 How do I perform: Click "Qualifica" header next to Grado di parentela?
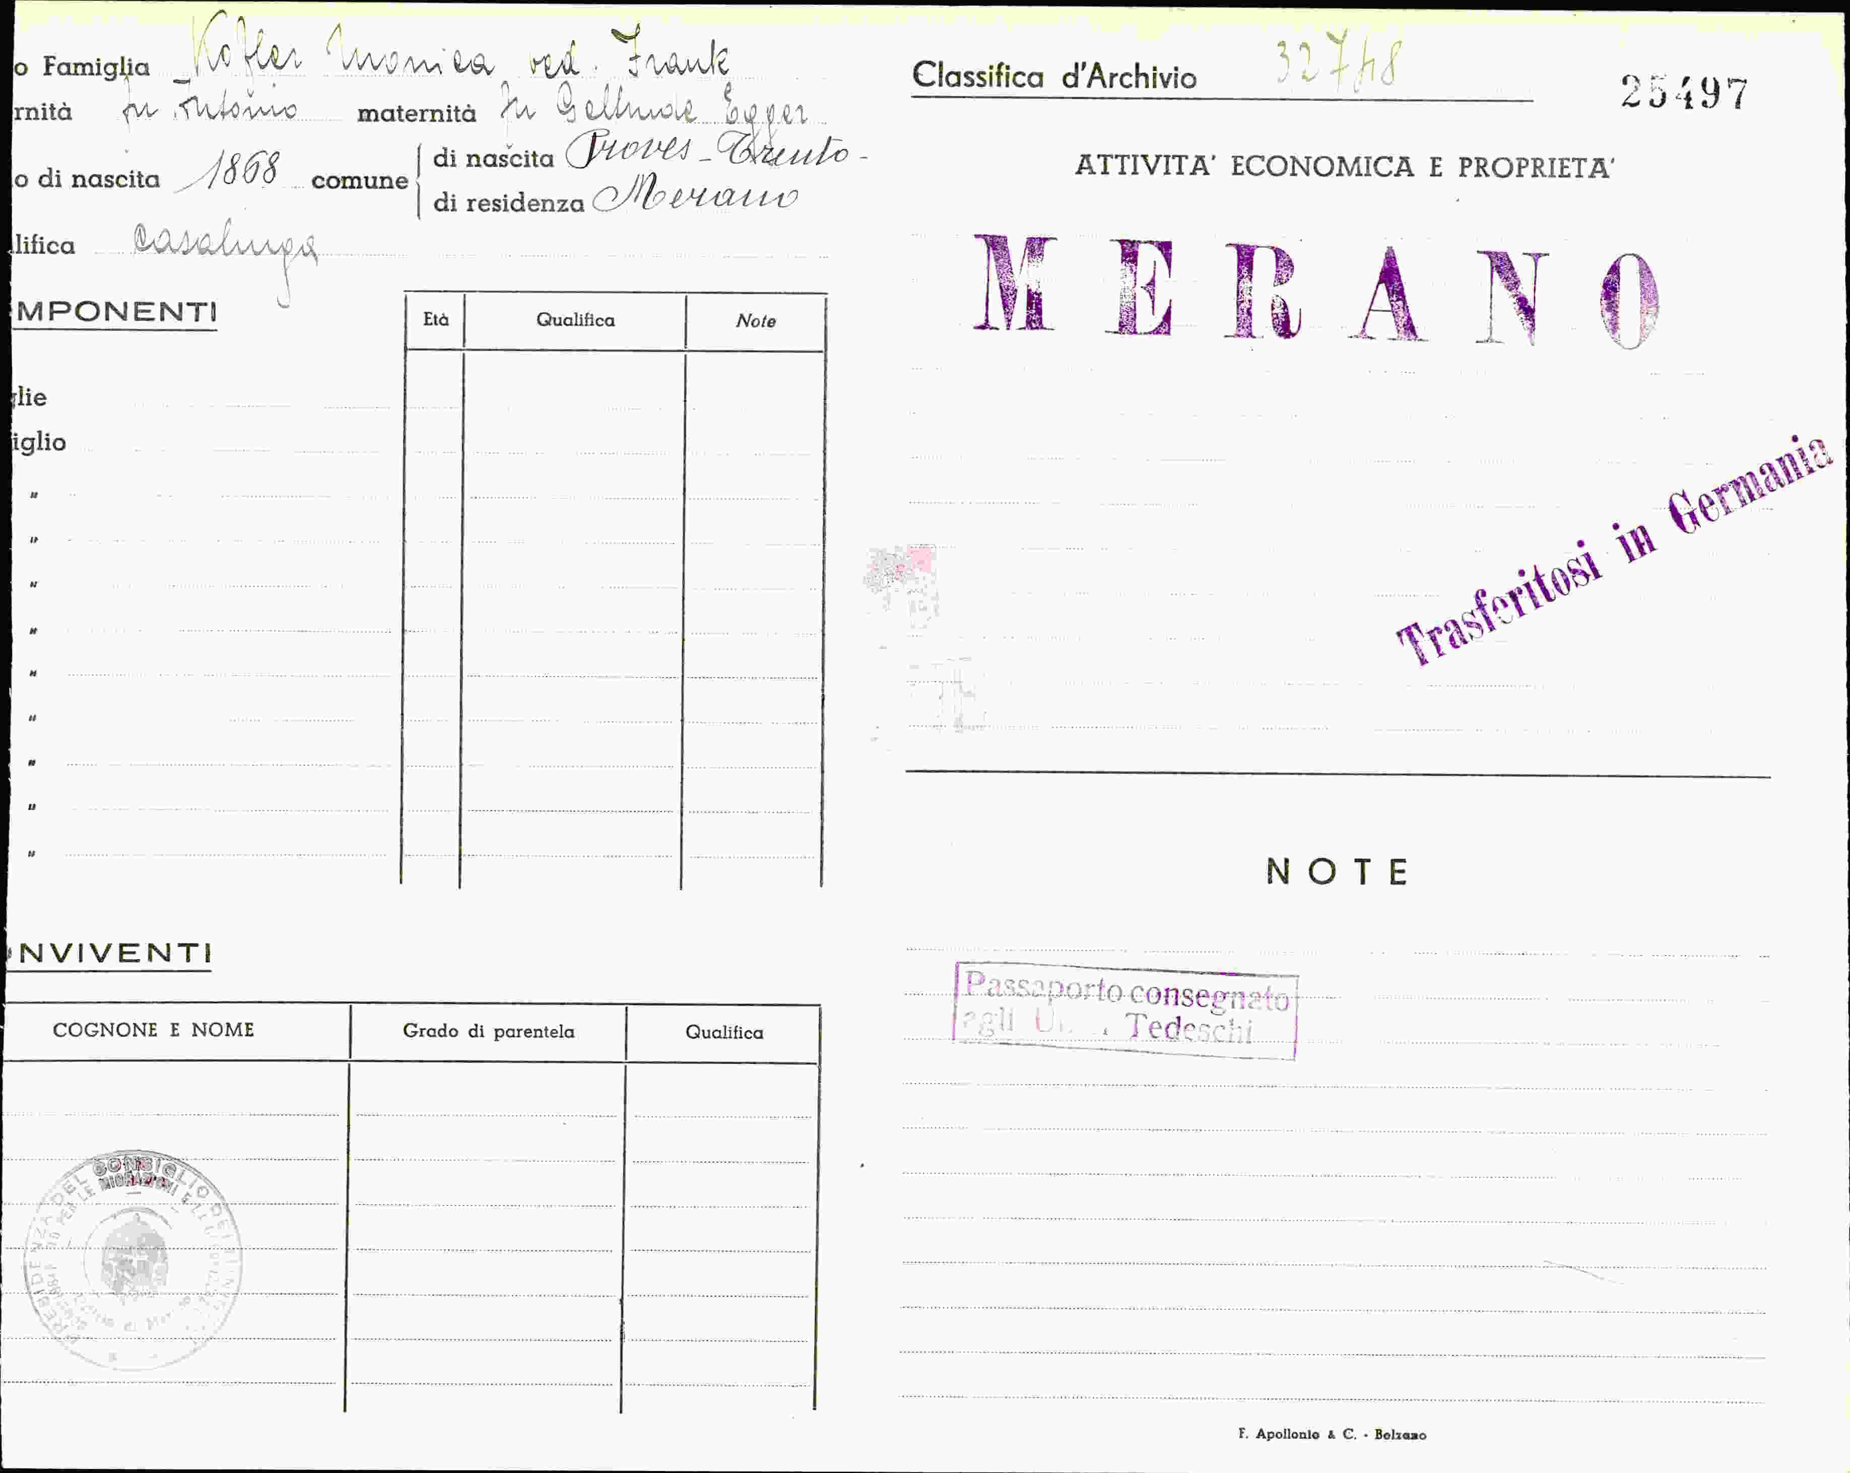[723, 1032]
